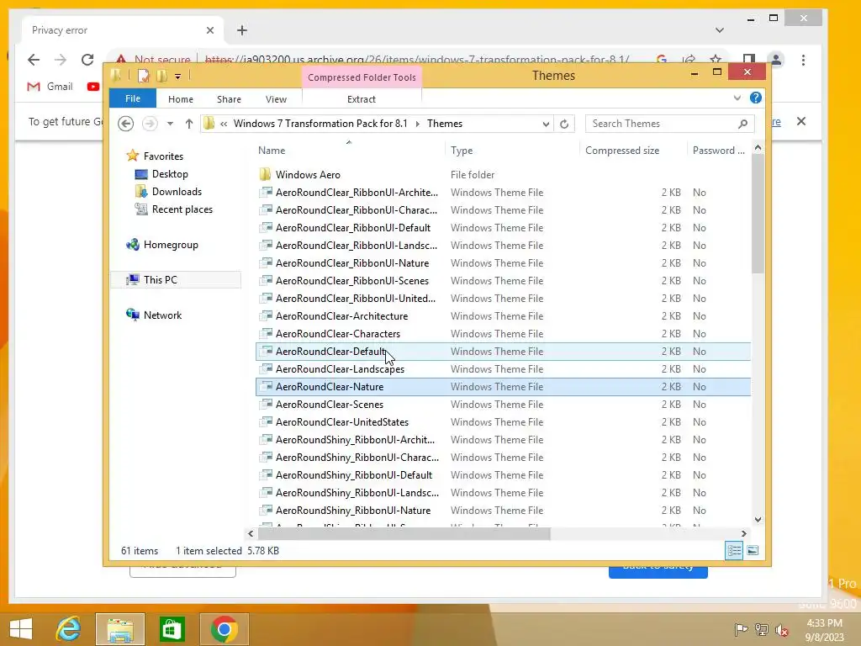Select AeroRoundClear-Architecture theme file

pyautogui.click(x=503, y=316)
